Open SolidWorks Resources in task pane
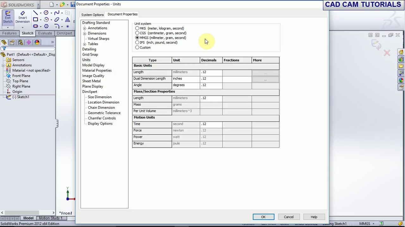The width and height of the screenshot is (405, 227). pos(401,52)
